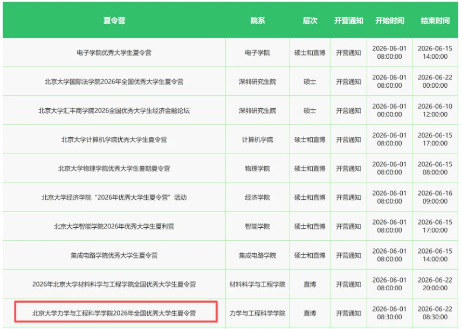View 开营通知 for 国际法学院 row
This screenshot has width=461, height=329.
349,82
